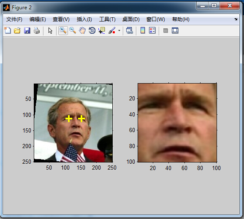Open the 查看(V) menu

pyautogui.click(x=61, y=19)
